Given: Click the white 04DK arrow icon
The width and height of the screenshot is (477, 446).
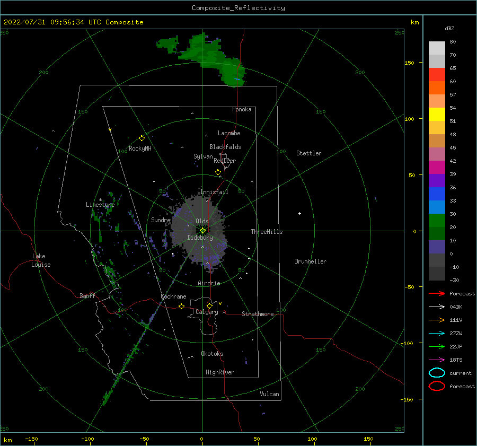Looking at the screenshot, I should [x=437, y=307].
